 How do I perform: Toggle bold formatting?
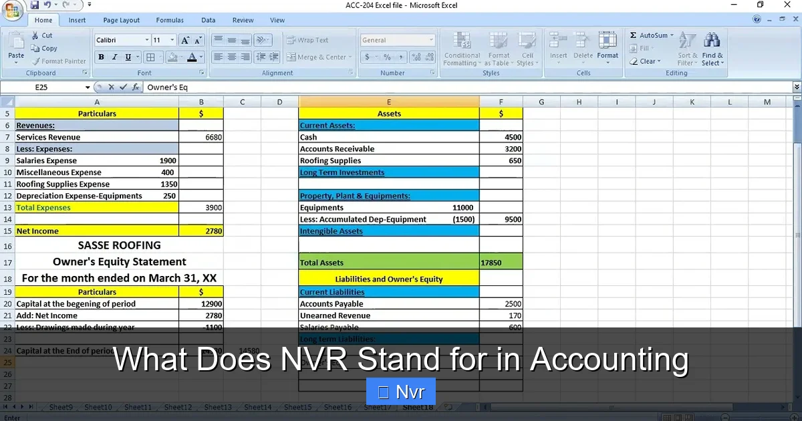tap(101, 57)
